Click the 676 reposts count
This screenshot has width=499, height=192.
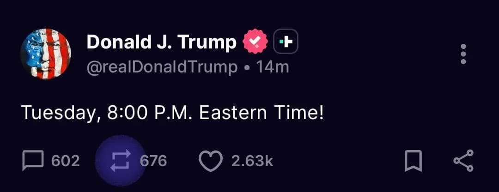pyautogui.click(x=153, y=161)
